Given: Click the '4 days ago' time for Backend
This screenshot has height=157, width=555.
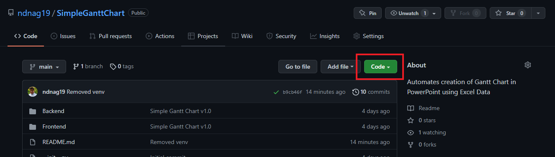Looking at the screenshot, I should pos(376,111).
